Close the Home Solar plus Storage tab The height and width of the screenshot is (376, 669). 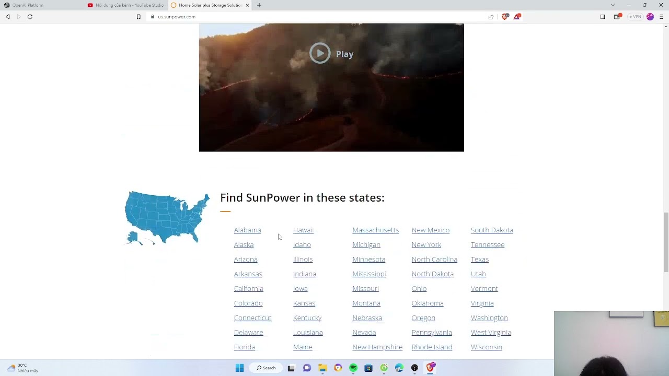pos(247,5)
